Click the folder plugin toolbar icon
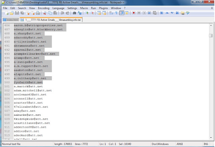Image resolution: width=215 pixels, height=147 pixels. (x=182, y=13)
